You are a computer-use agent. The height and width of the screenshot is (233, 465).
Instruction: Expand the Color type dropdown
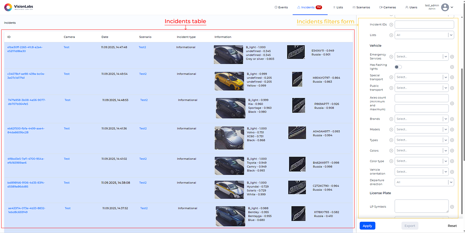point(421,161)
